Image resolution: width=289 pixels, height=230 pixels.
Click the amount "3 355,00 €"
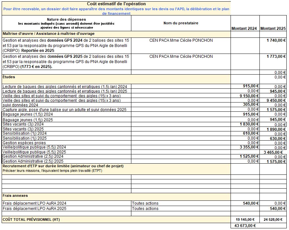coord(249,147)
